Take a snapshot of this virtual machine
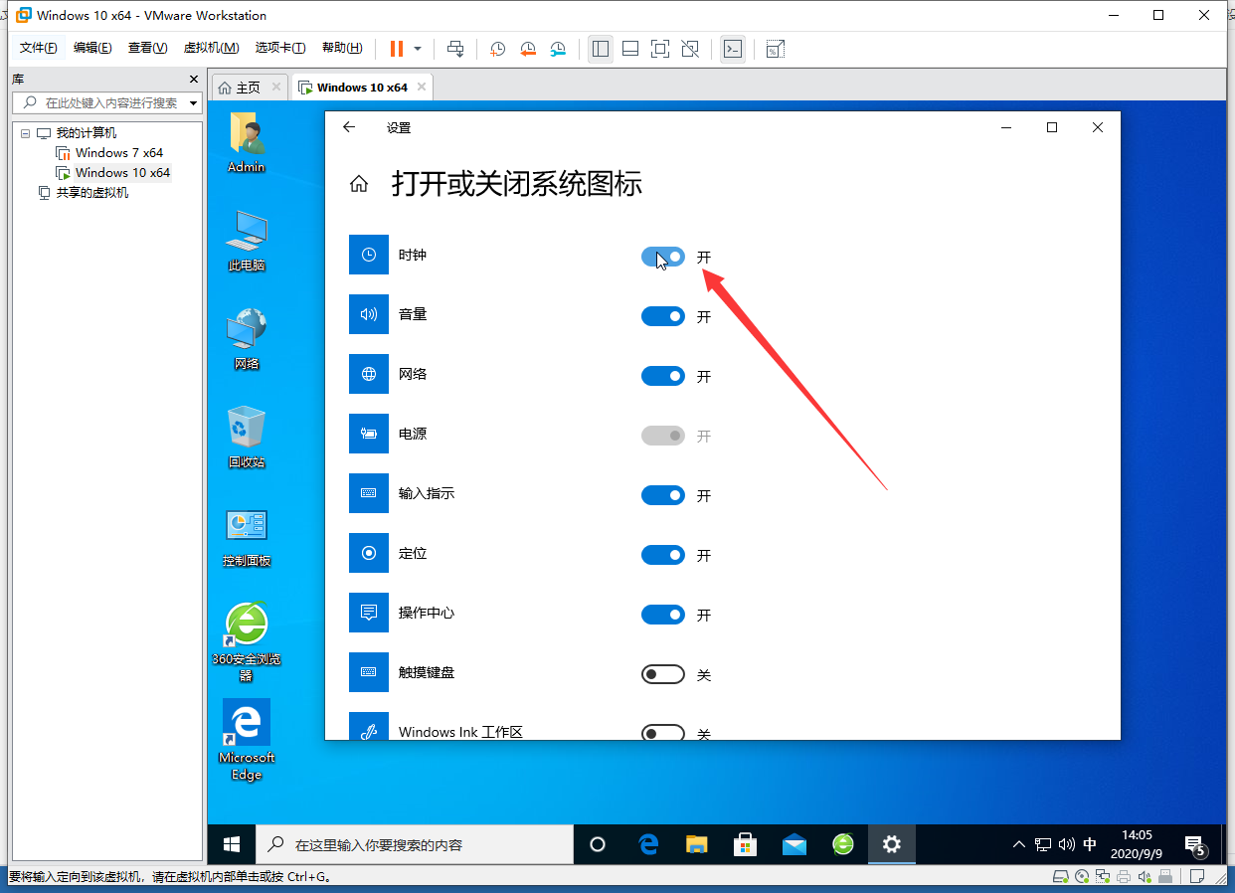This screenshot has height=893, width=1235. click(498, 48)
